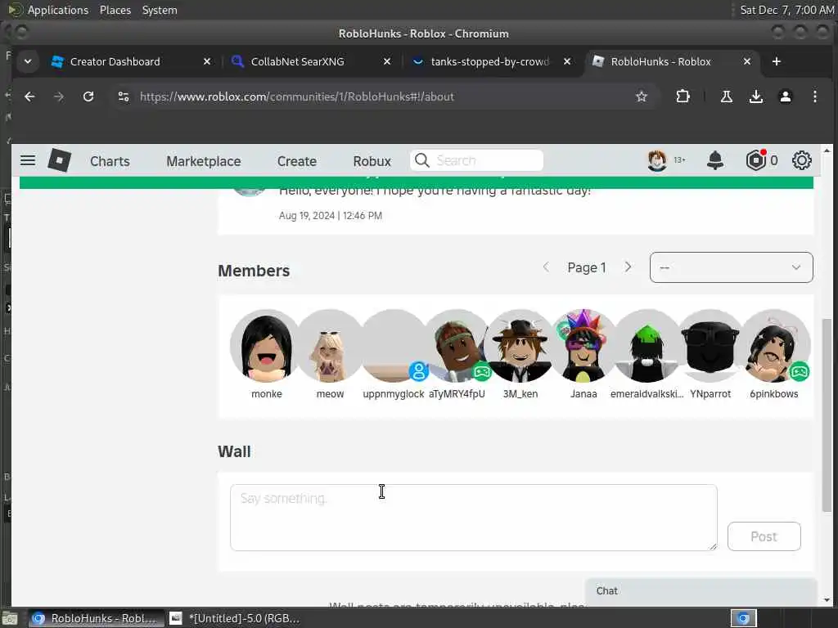Focus the Roblox search field
The image size is (838, 628).
tap(477, 160)
